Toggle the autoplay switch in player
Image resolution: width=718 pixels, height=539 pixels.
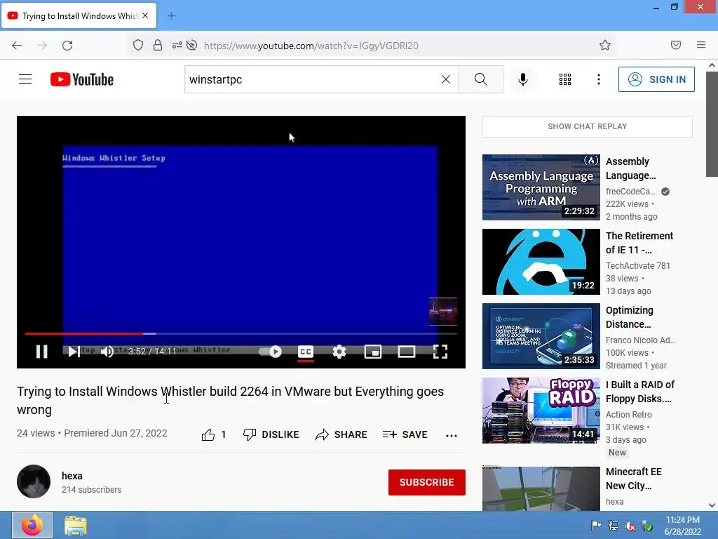coord(271,352)
